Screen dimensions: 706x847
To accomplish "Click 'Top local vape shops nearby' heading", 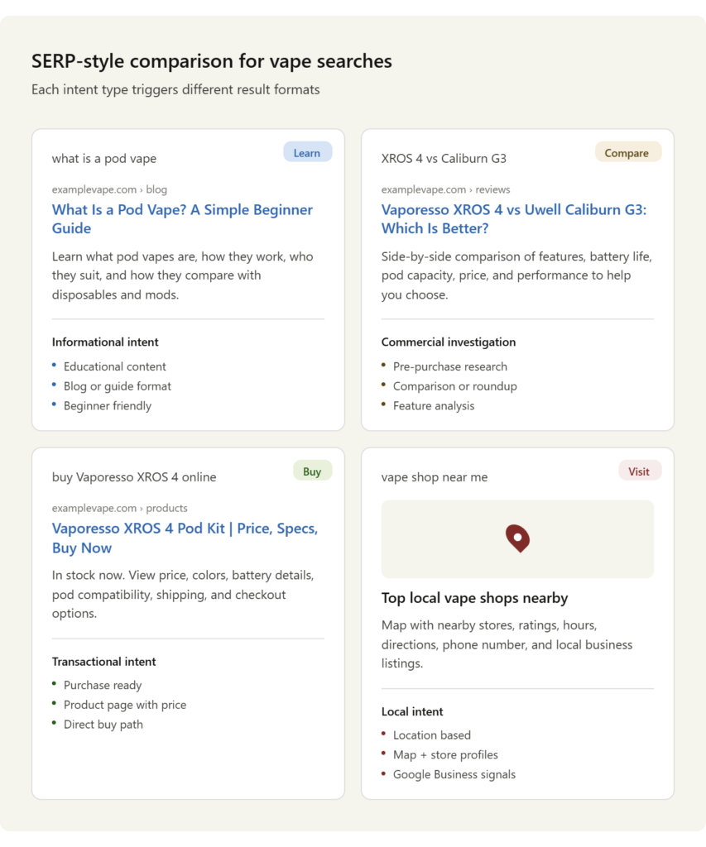I will [474, 597].
